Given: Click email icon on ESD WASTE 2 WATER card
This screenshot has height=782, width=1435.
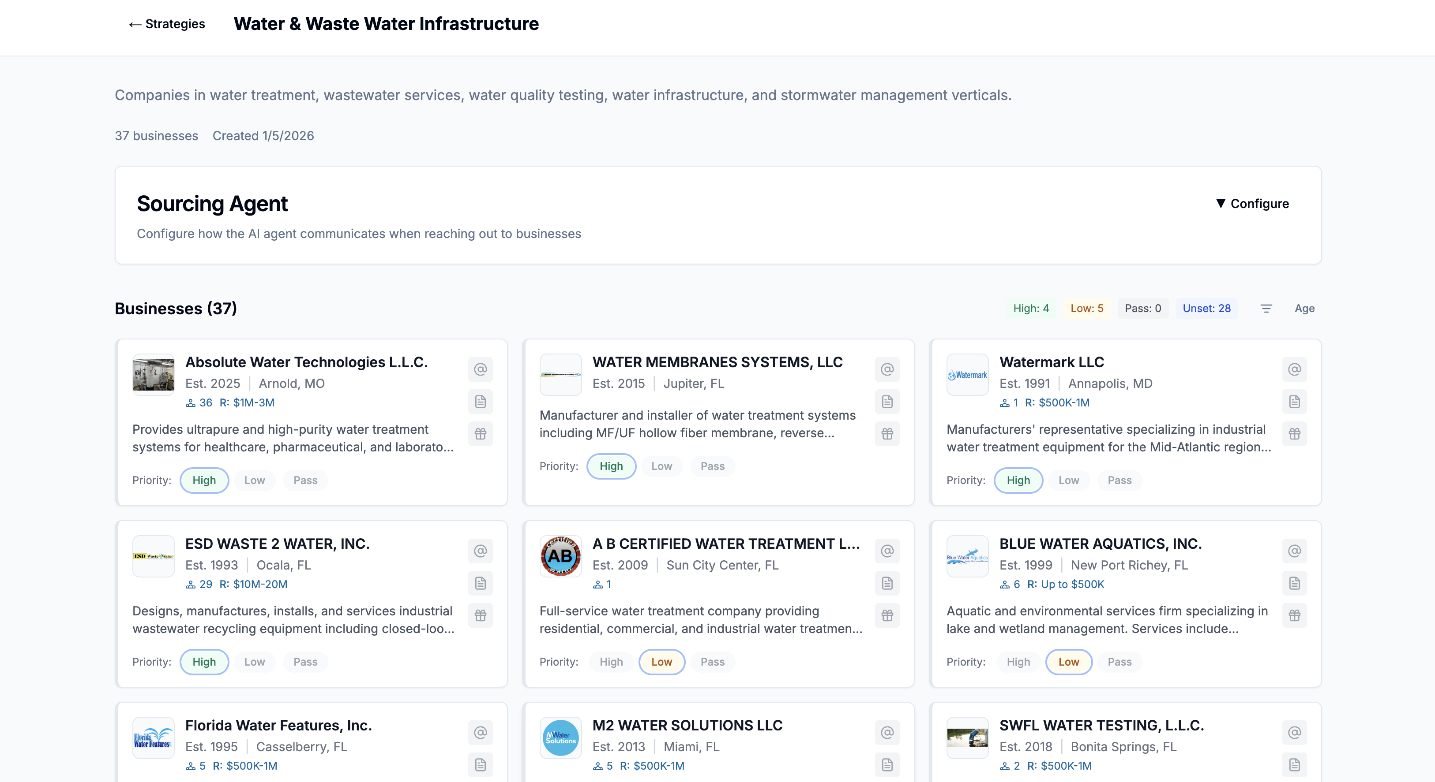Looking at the screenshot, I should point(480,551).
